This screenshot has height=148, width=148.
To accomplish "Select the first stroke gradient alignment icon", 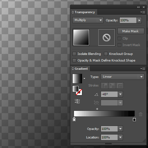I will click(x=105, y=86).
